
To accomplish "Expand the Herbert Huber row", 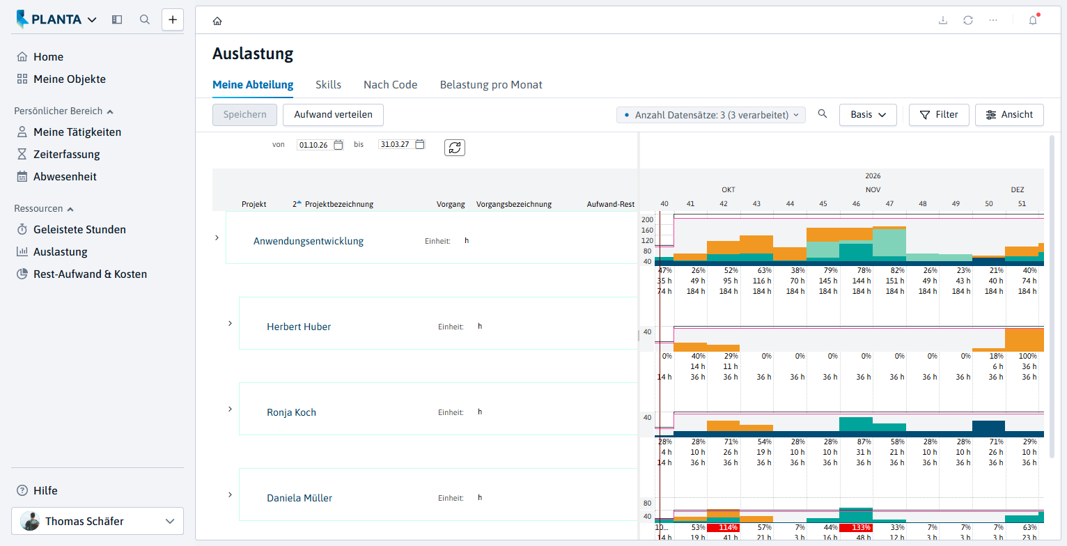I will (230, 323).
